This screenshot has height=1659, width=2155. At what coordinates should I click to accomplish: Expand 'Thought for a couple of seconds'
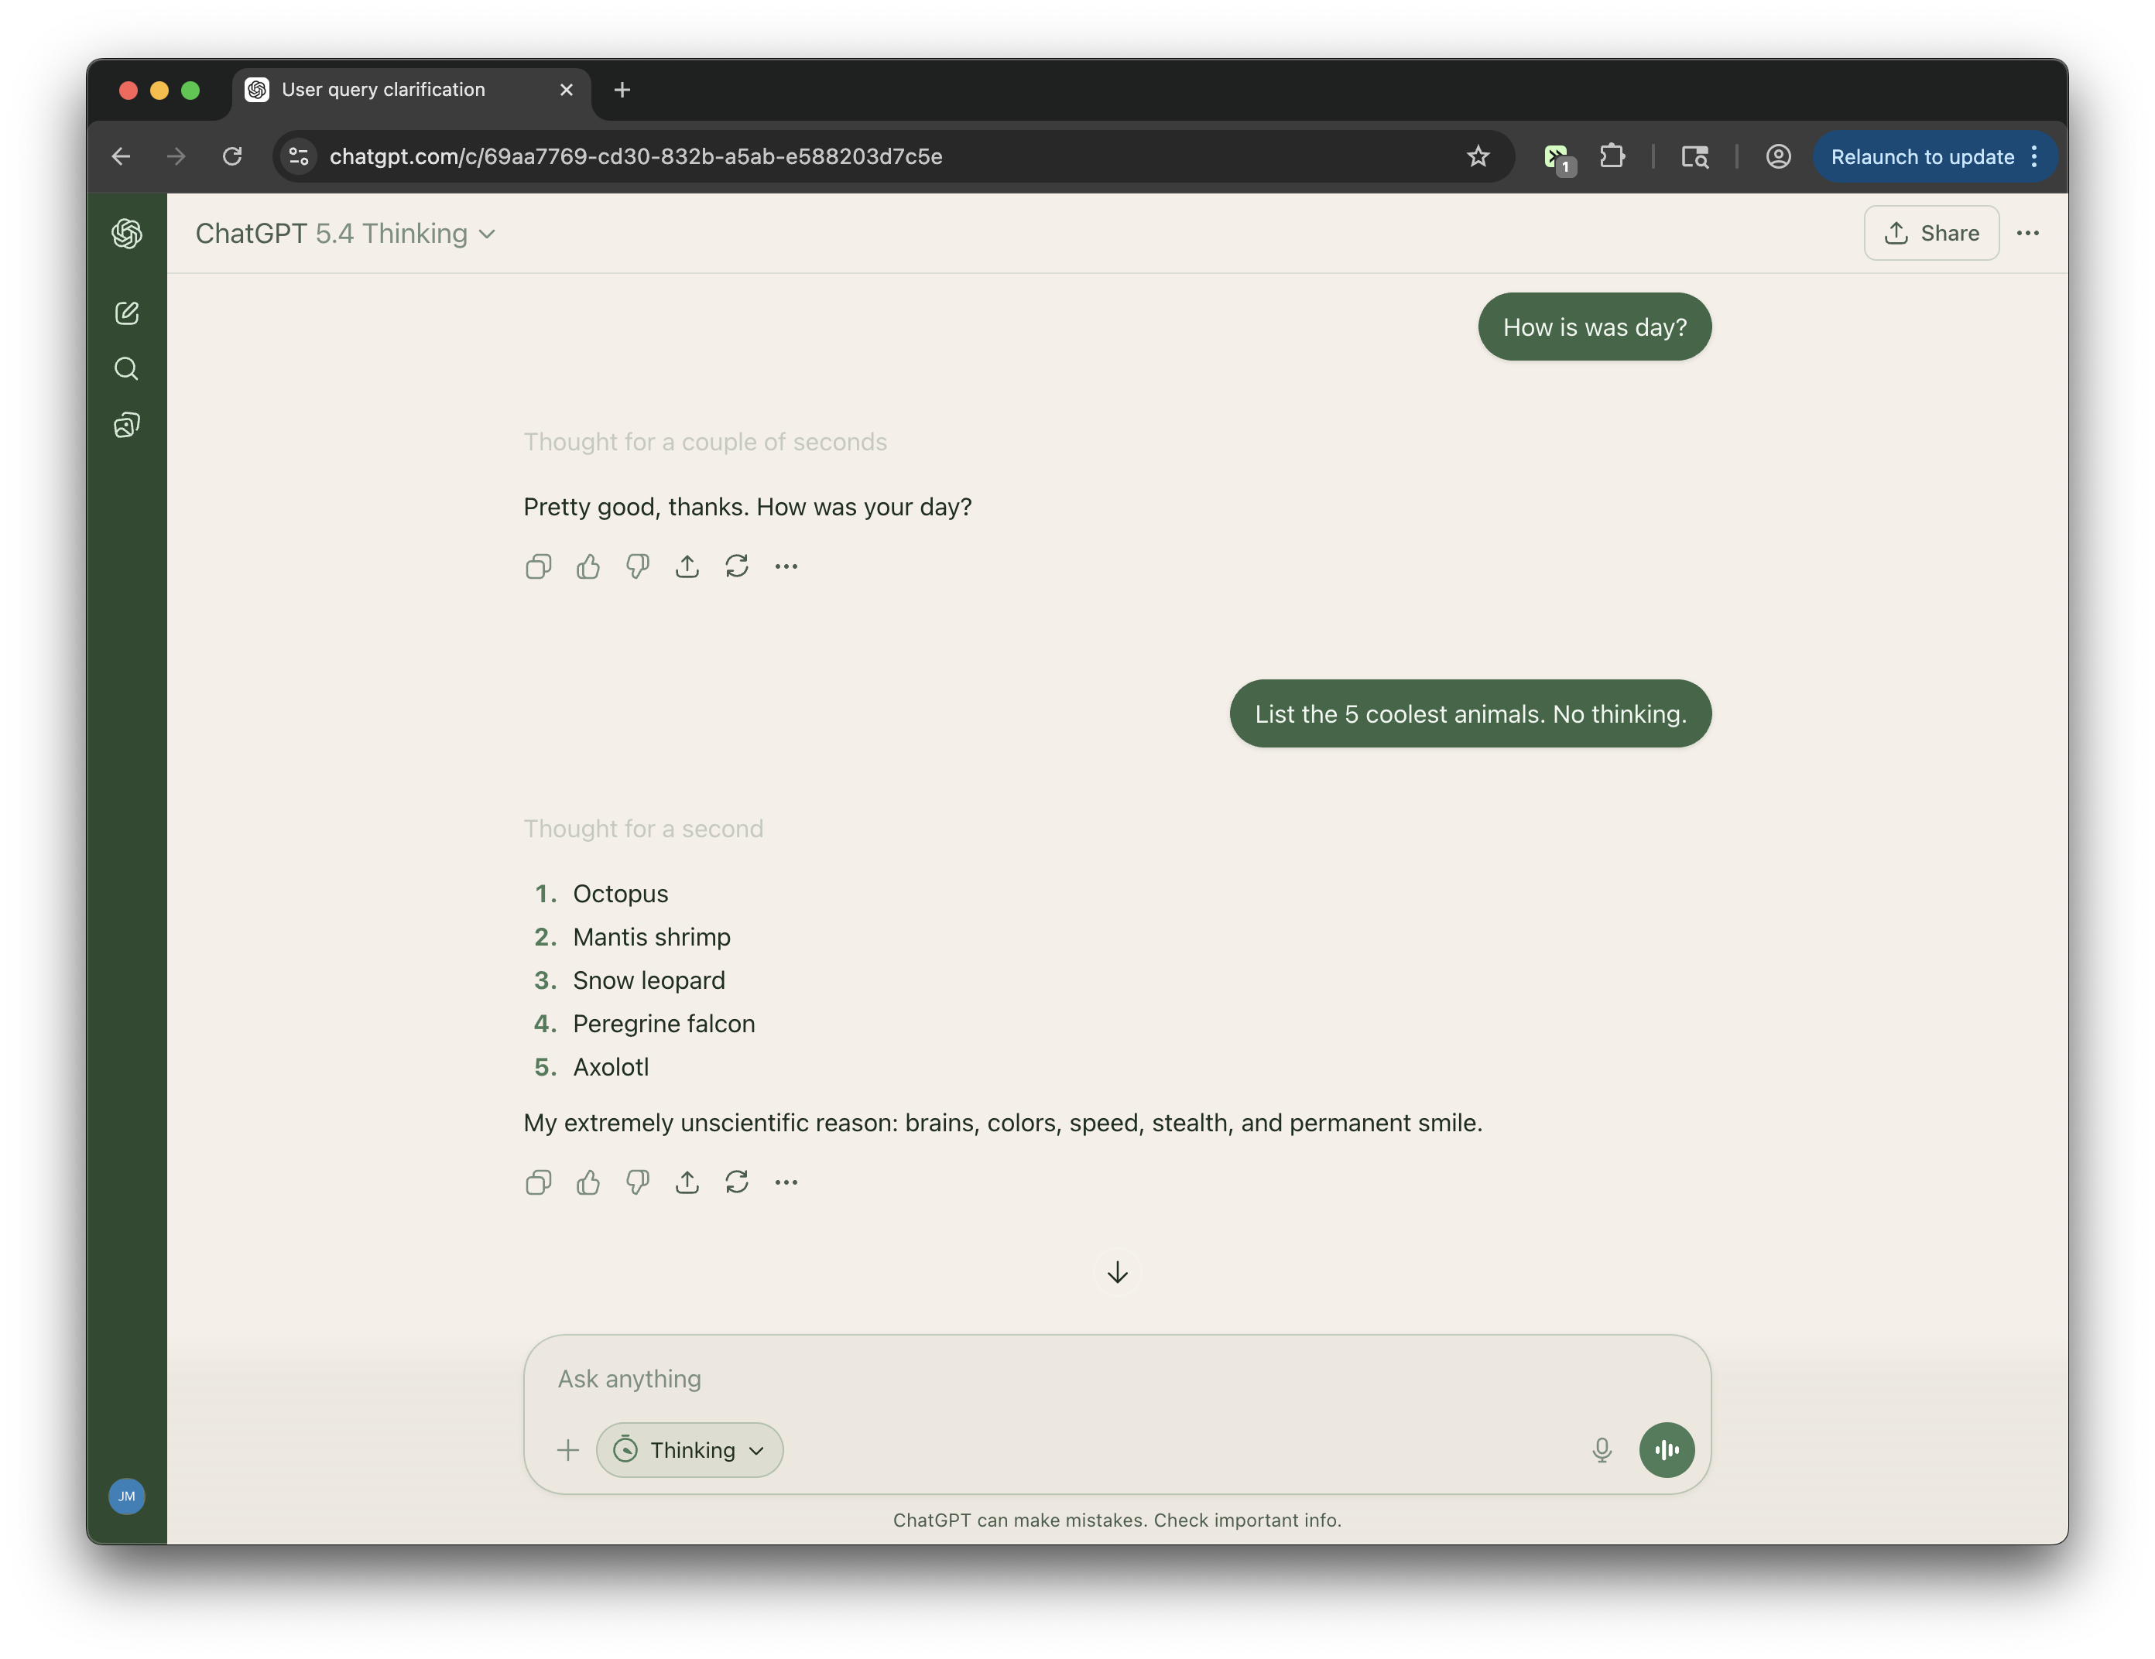[x=704, y=442]
